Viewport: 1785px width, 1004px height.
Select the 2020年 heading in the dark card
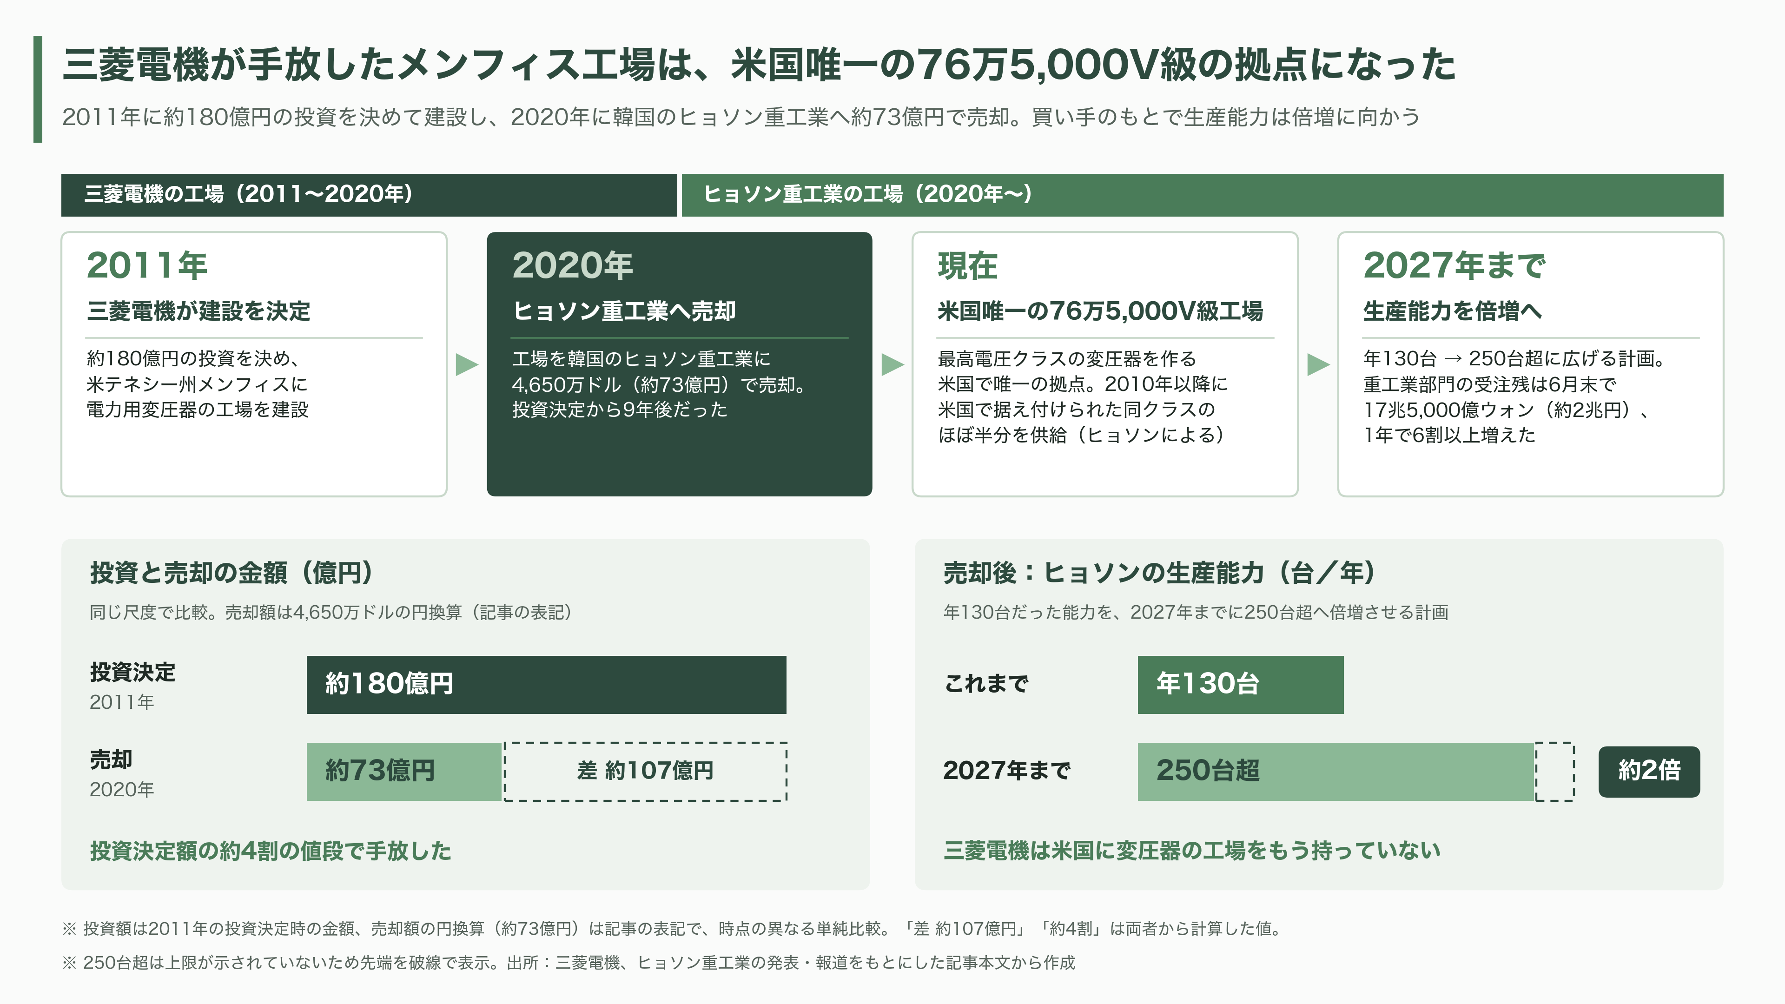click(x=572, y=265)
